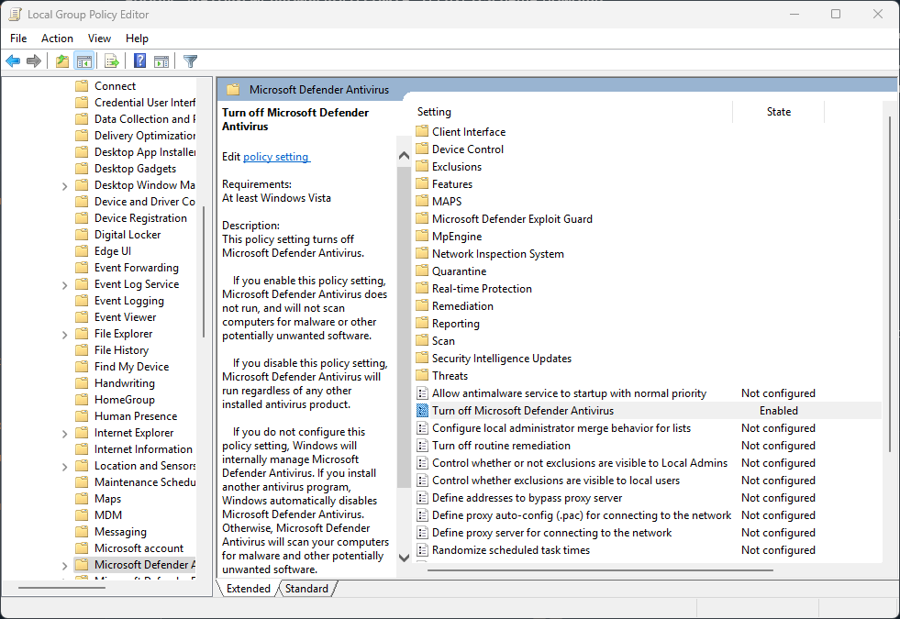Open the Edit policy setting link
This screenshot has height=619, width=900.
coord(277,157)
